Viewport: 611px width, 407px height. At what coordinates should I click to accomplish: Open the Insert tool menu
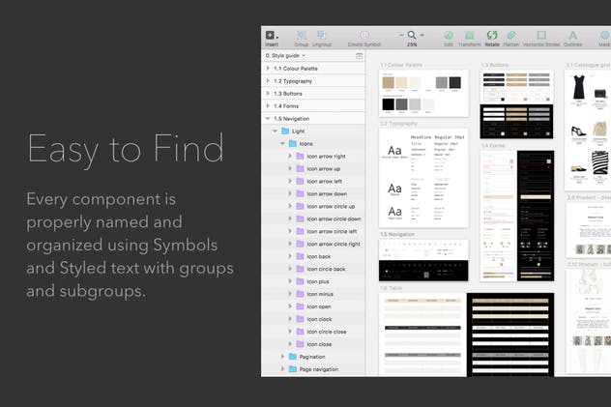pos(271,36)
